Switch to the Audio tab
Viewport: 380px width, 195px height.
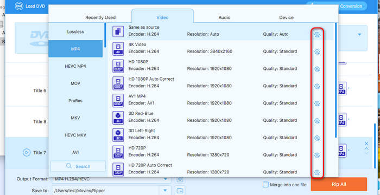224,17
